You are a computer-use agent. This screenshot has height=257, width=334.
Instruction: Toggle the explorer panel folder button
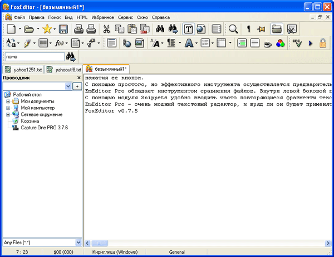point(277,29)
